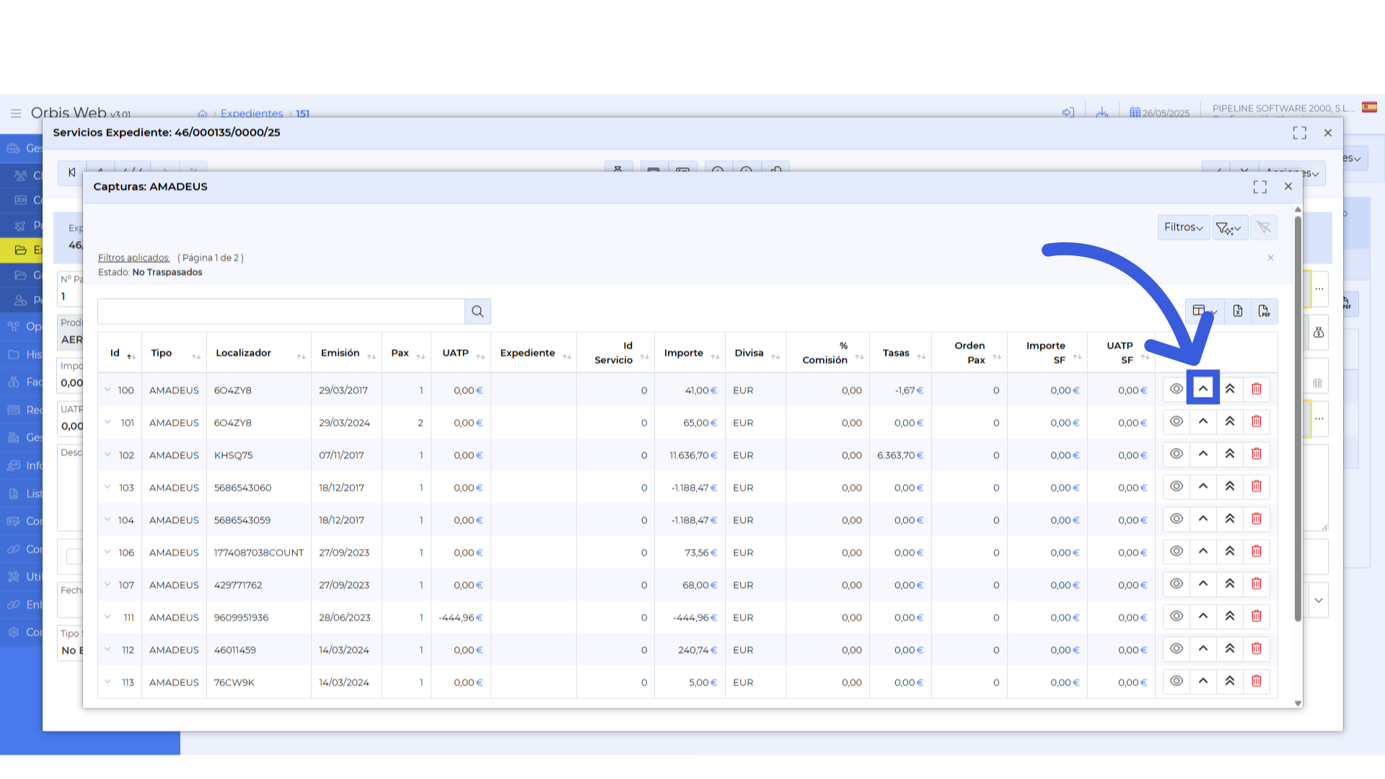
Task: Click single up-arrow transfer icon for KHSQ75 row
Action: click(1203, 454)
